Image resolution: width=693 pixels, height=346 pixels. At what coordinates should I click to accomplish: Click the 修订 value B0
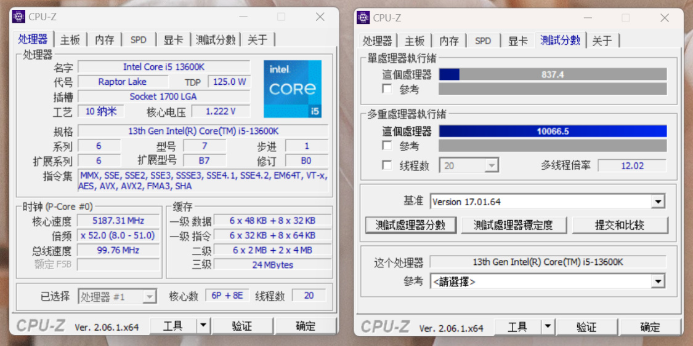[306, 160]
